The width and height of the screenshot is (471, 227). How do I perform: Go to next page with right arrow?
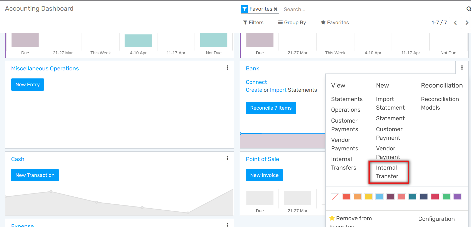467,23
